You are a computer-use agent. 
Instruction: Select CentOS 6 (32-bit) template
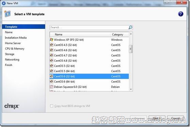click(89, 76)
